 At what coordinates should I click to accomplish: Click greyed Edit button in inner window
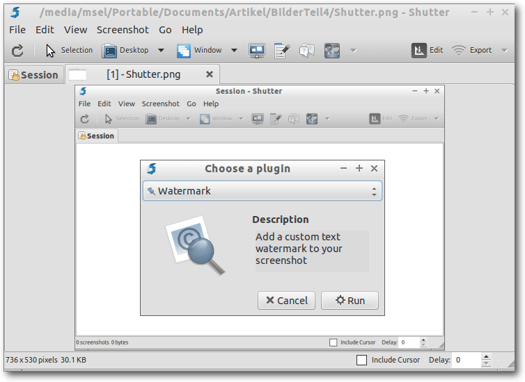[x=381, y=119]
